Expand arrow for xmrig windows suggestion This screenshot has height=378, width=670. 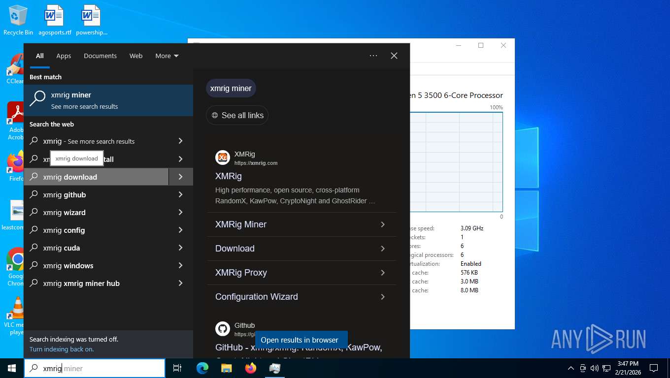click(x=181, y=265)
